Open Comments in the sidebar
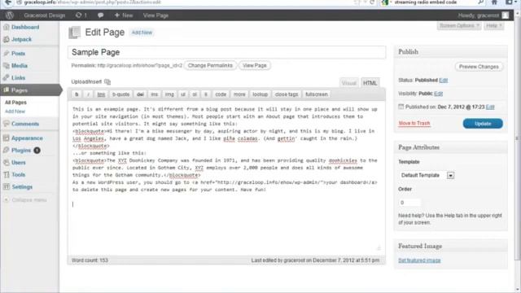Image resolution: width=521 pixels, height=293 pixels. pyautogui.click(x=25, y=124)
